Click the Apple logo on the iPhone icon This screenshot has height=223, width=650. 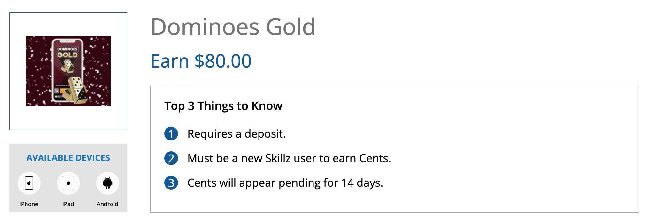(29, 183)
